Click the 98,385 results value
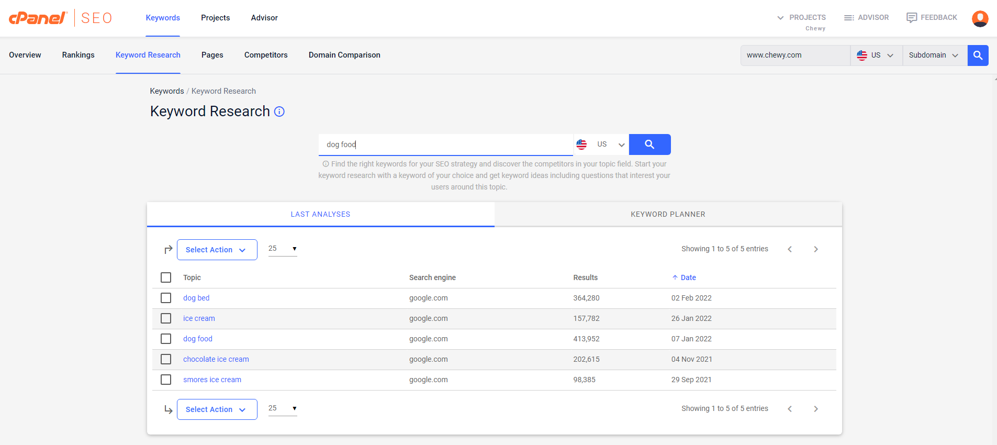997x445 pixels. (585, 380)
